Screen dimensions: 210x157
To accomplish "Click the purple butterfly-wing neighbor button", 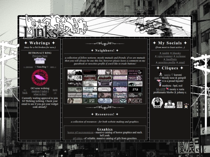I will (105, 84).
